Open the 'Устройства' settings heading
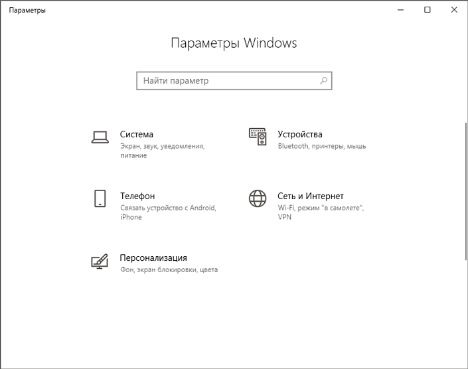Screen dimensions: 468x369 [x=300, y=134]
